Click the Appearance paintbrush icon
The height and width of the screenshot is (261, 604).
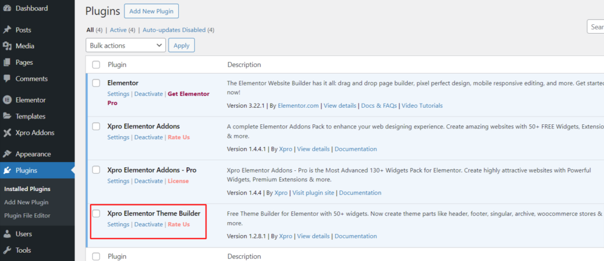[7, 154]
